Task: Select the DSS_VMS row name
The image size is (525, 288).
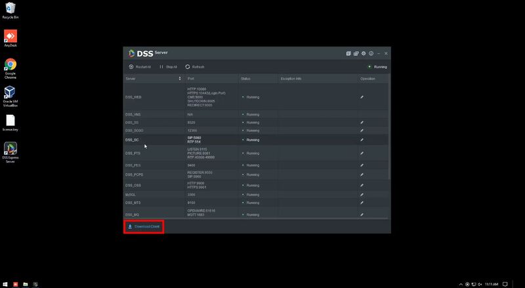Action: click(x=133, y=115)
